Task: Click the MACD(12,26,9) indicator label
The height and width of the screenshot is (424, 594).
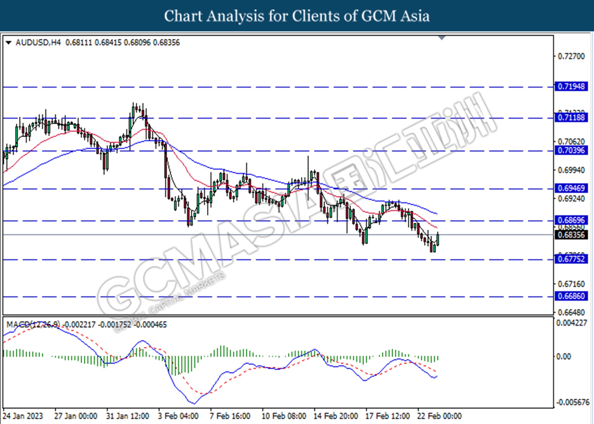Action: (33, 324)
